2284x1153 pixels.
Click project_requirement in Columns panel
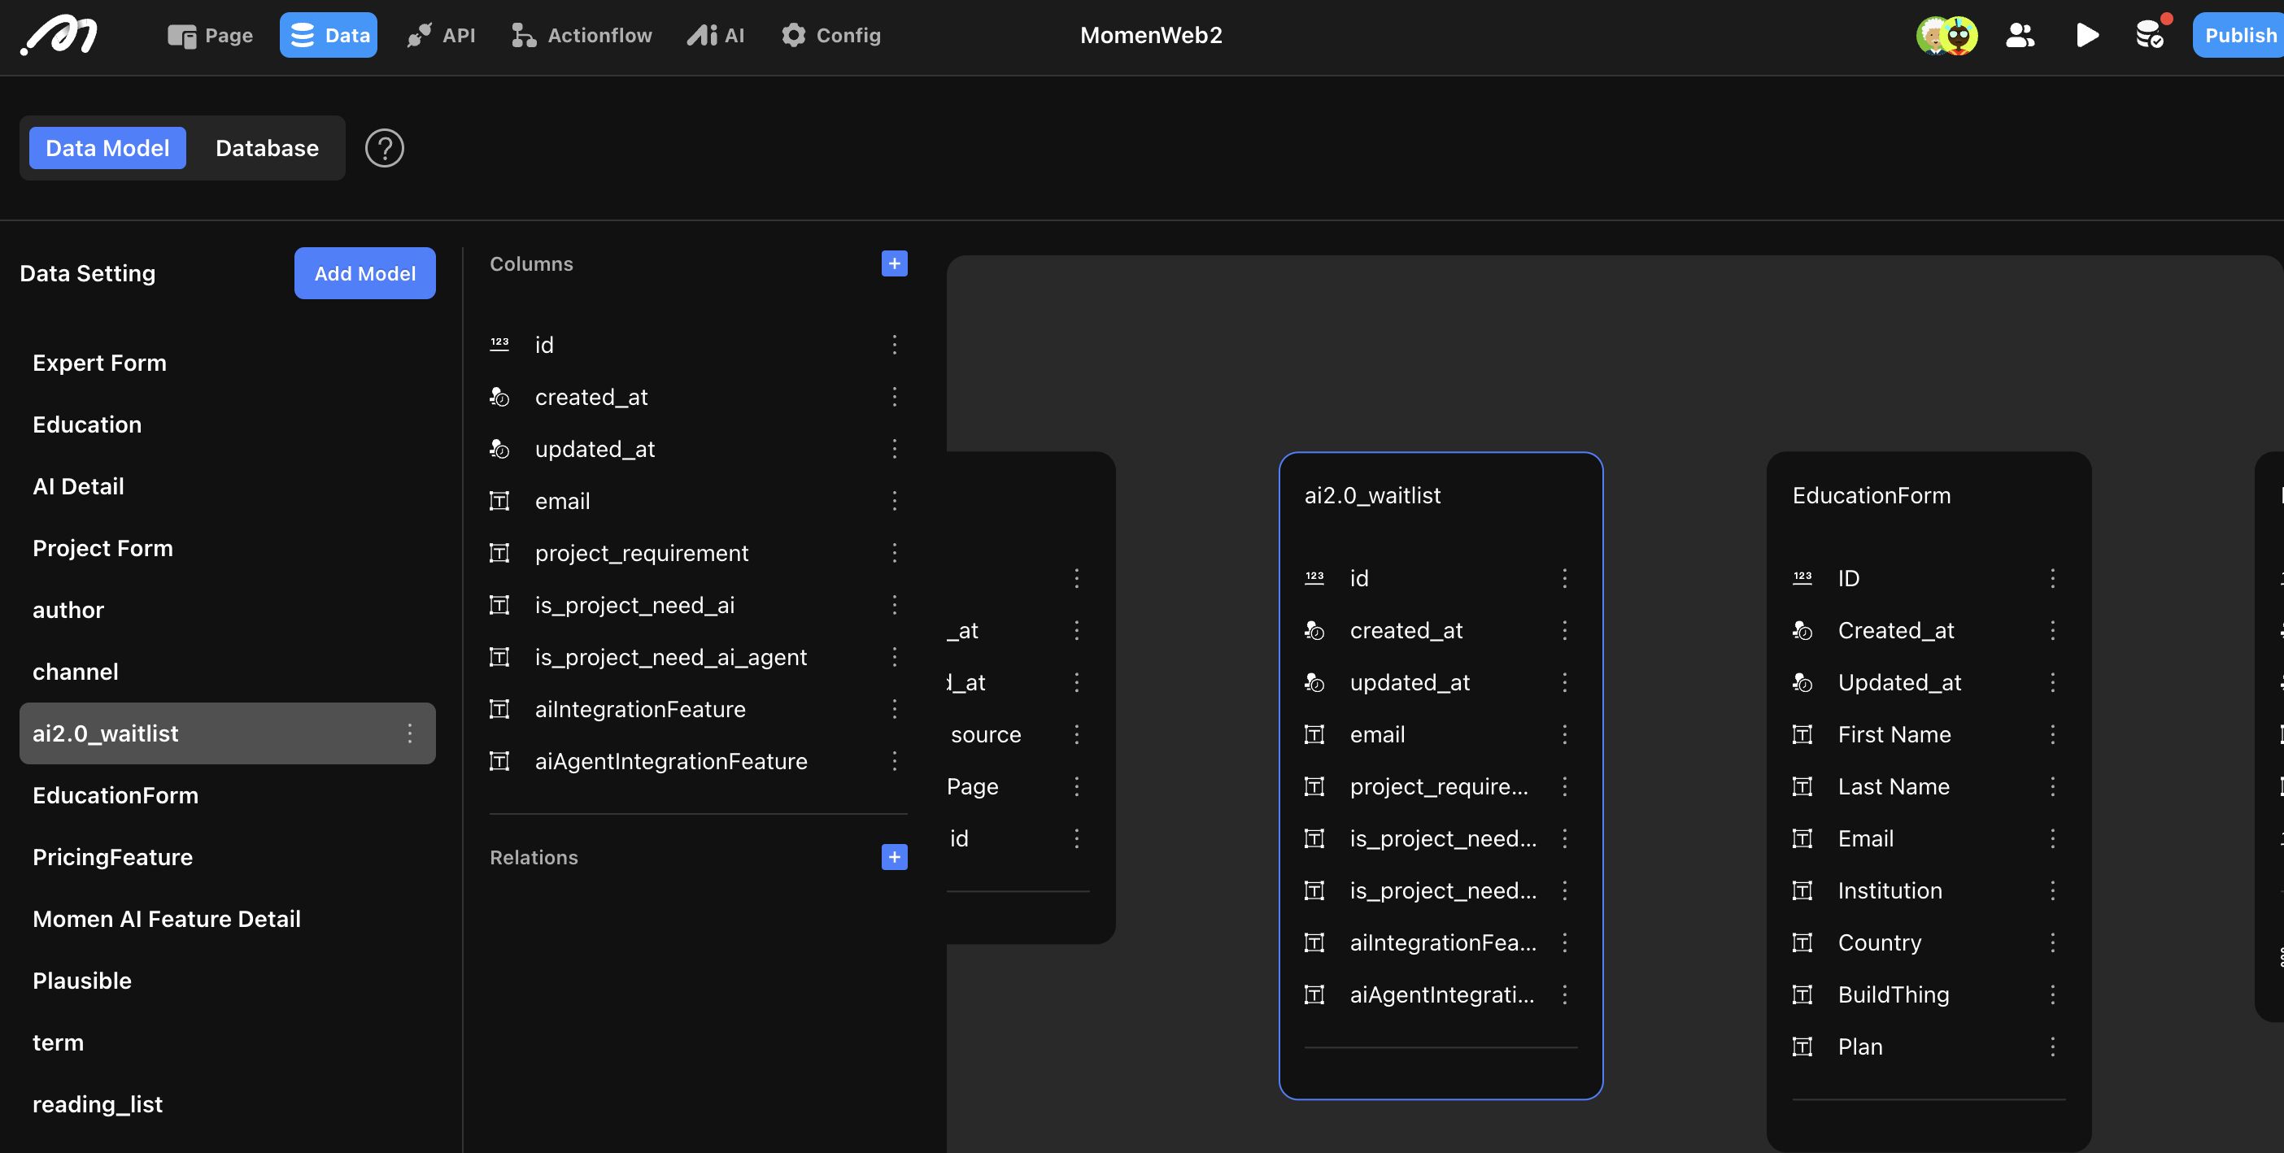(641, 553)
